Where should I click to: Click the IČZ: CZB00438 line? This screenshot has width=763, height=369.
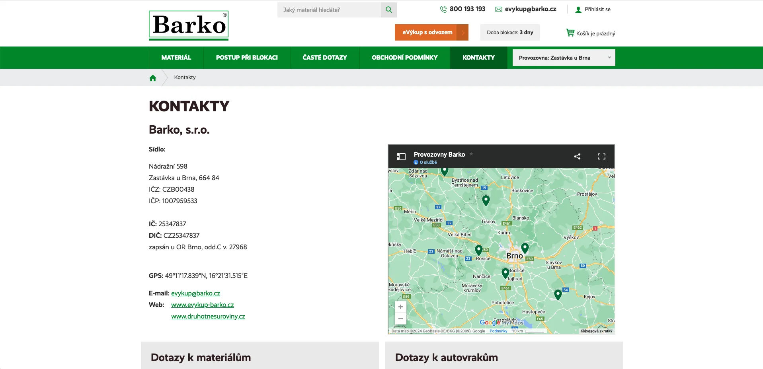pyautogui.click(x=172, y=190)
